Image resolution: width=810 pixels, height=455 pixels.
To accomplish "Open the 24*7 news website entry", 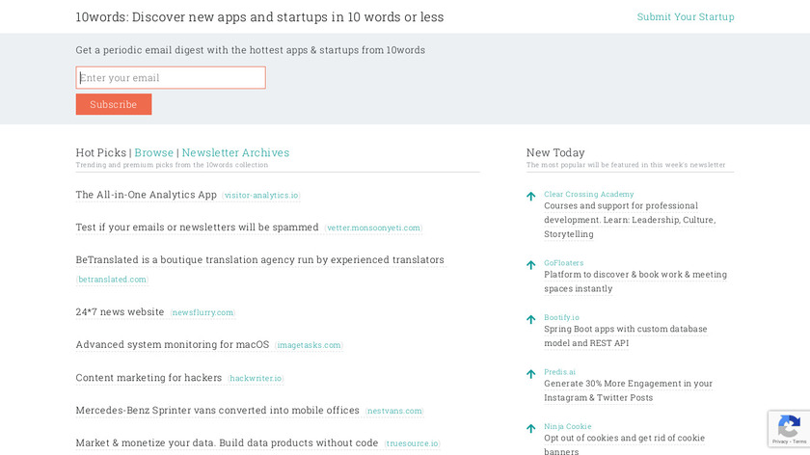I will [120, 312].
